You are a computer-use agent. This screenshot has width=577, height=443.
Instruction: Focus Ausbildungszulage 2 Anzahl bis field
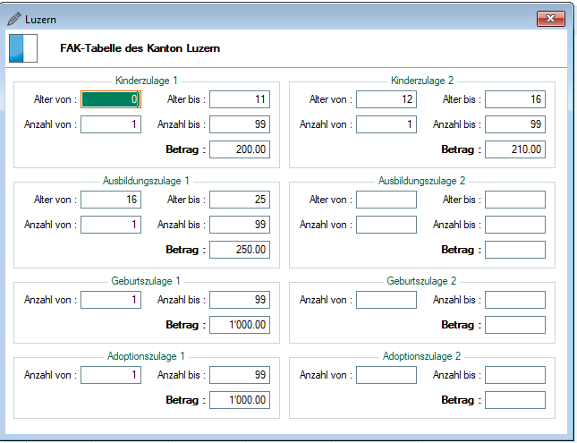click(515, 225)
